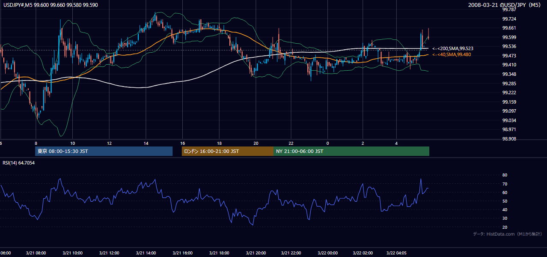
Task: Click the 3/21 22:00 bottom time label
Action: [x=292, y=253]
